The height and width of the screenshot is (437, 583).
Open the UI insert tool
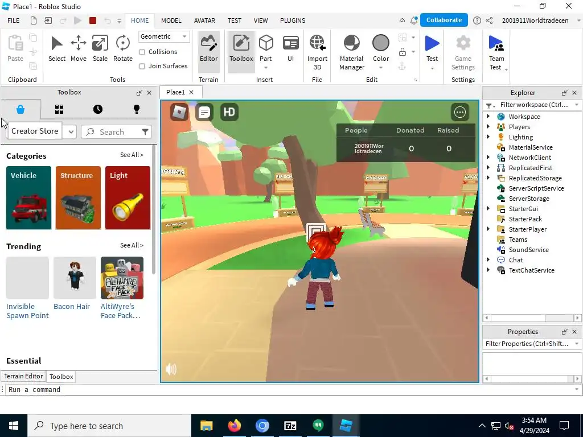[x=290, y=49]
